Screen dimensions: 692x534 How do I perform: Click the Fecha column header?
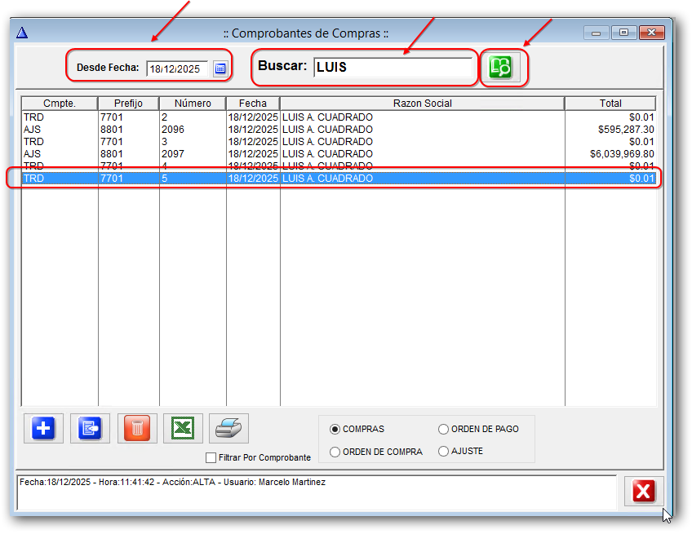(253, 104)
